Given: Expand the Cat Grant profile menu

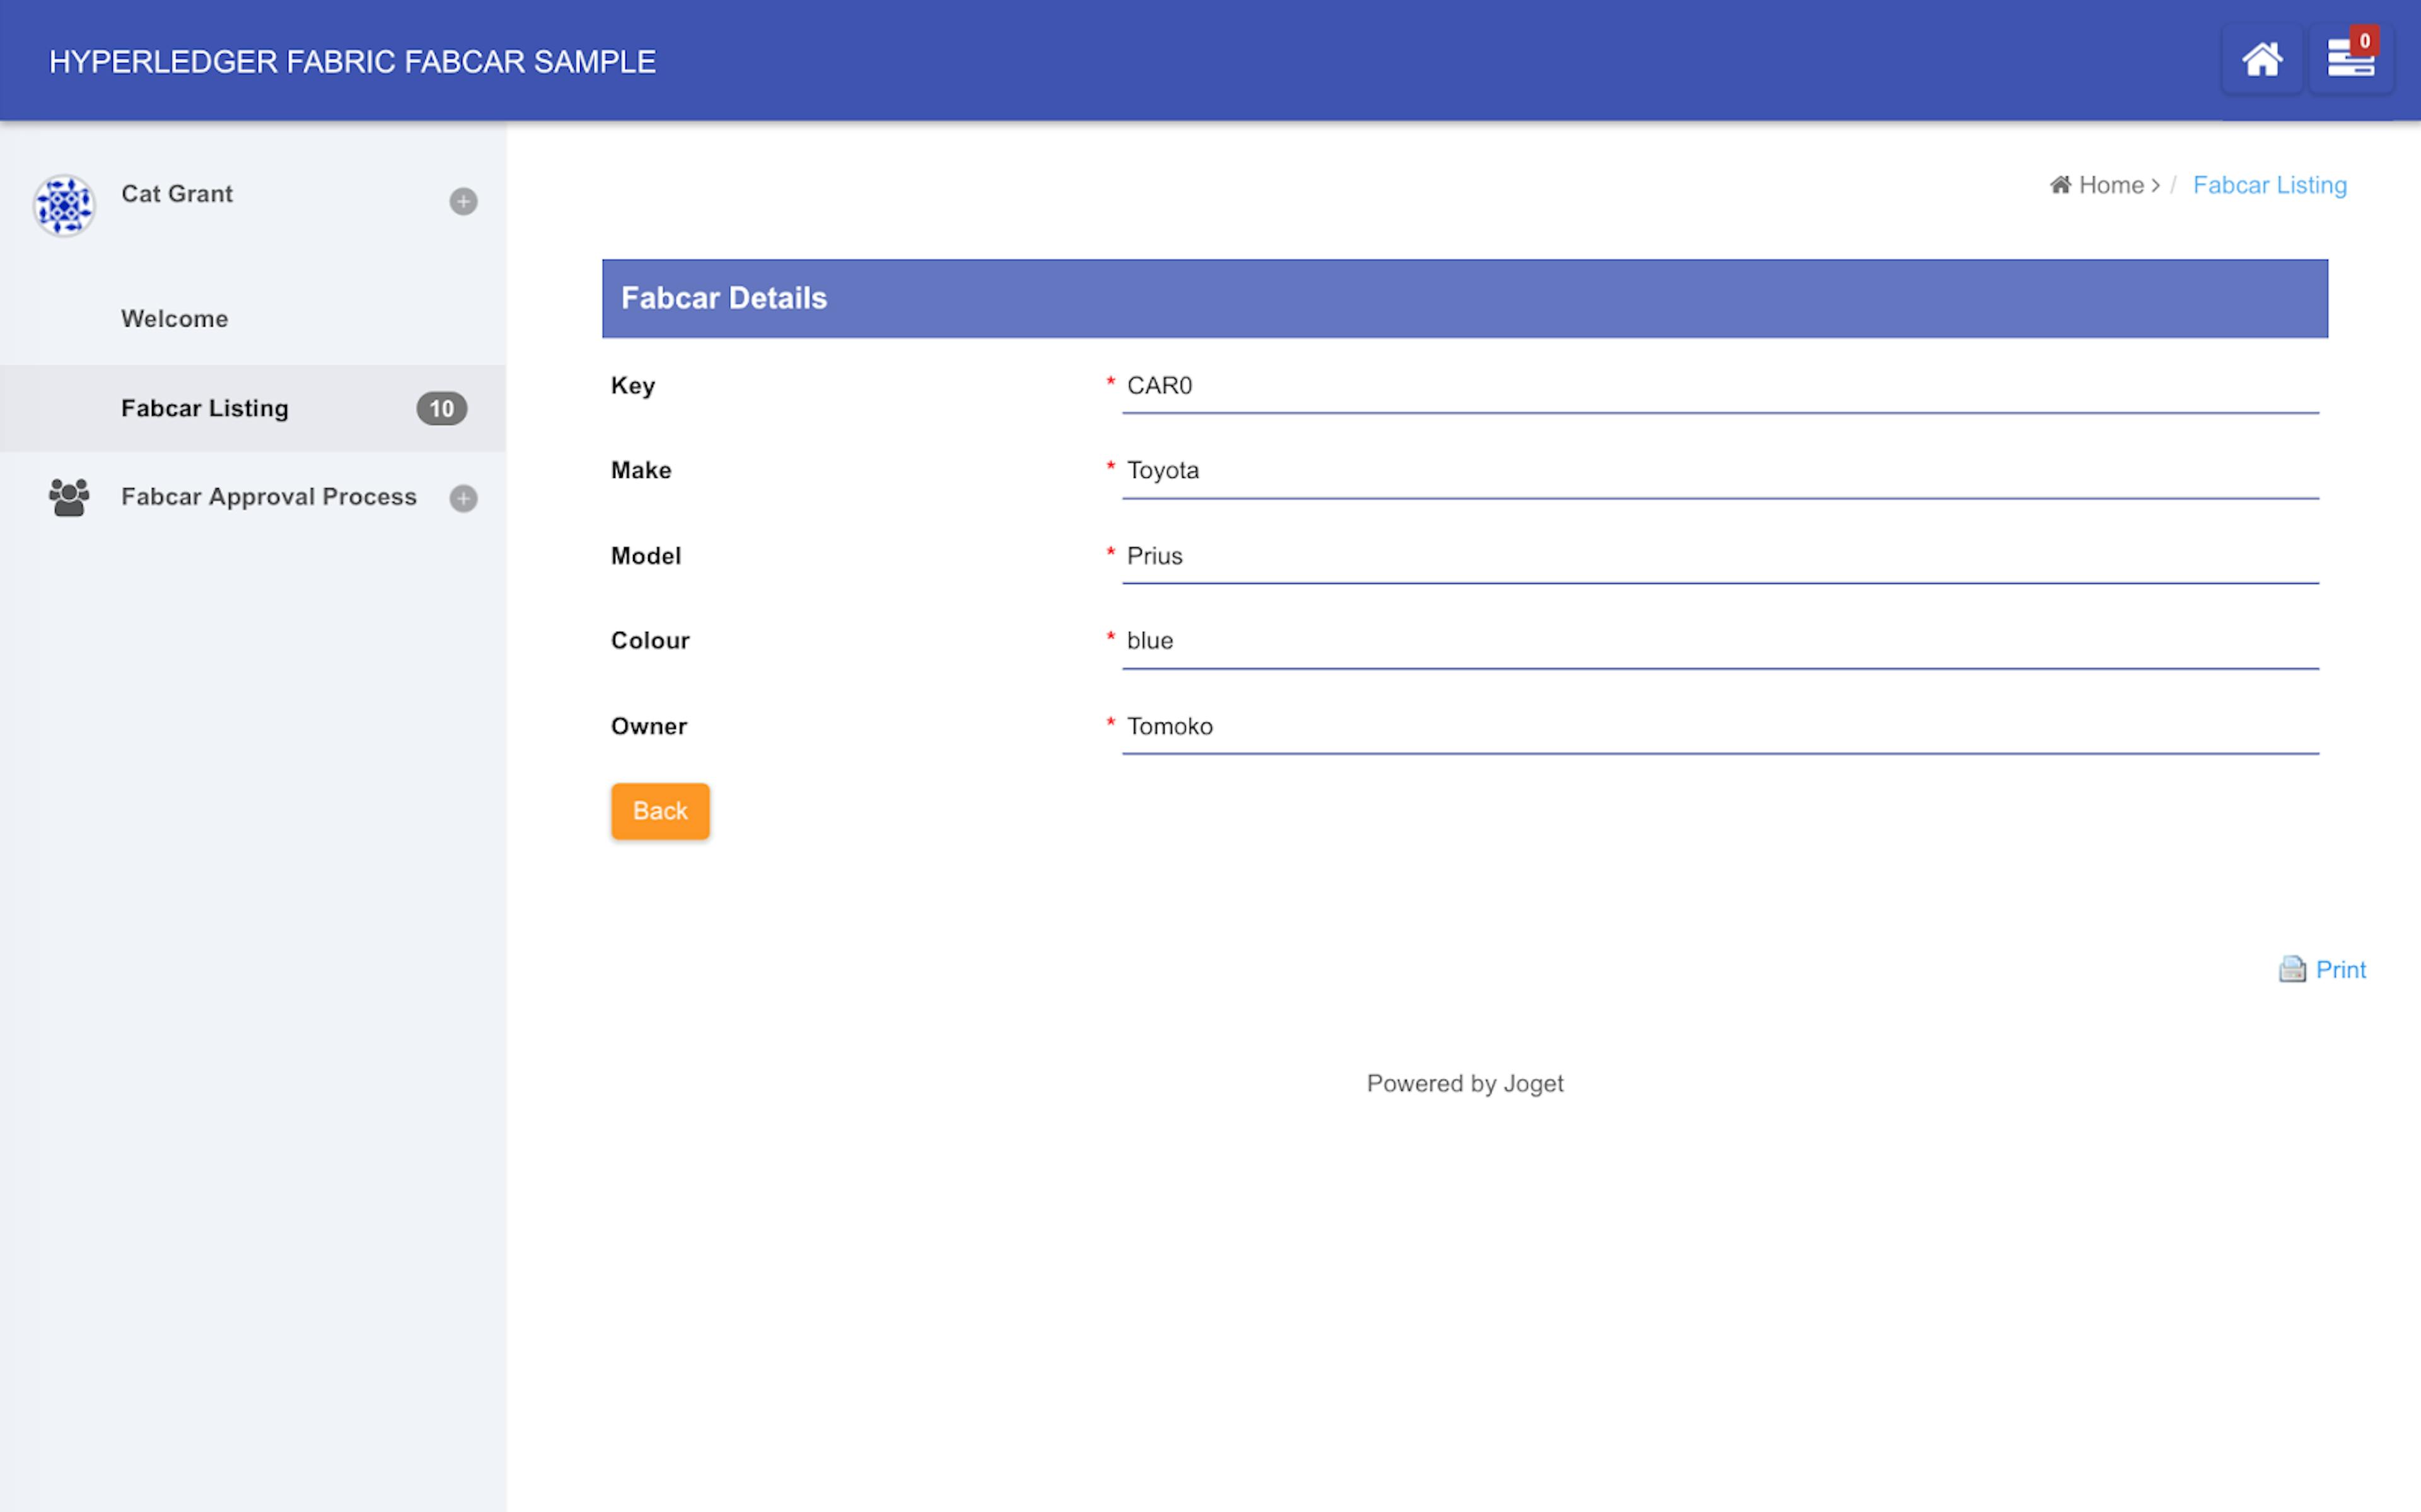Looking at the screenshot, I should [463, 202].
